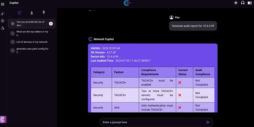The width and height of the screenshot is (254, 127).
Task: Click the Network Copilot avatar icon
Action: click(90, 39)
